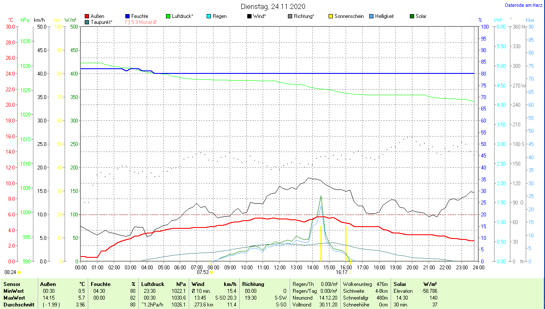This screenshot has width=545, height=309.
Task: Click the dark green Solar legend square
Action: pos(412,16)
